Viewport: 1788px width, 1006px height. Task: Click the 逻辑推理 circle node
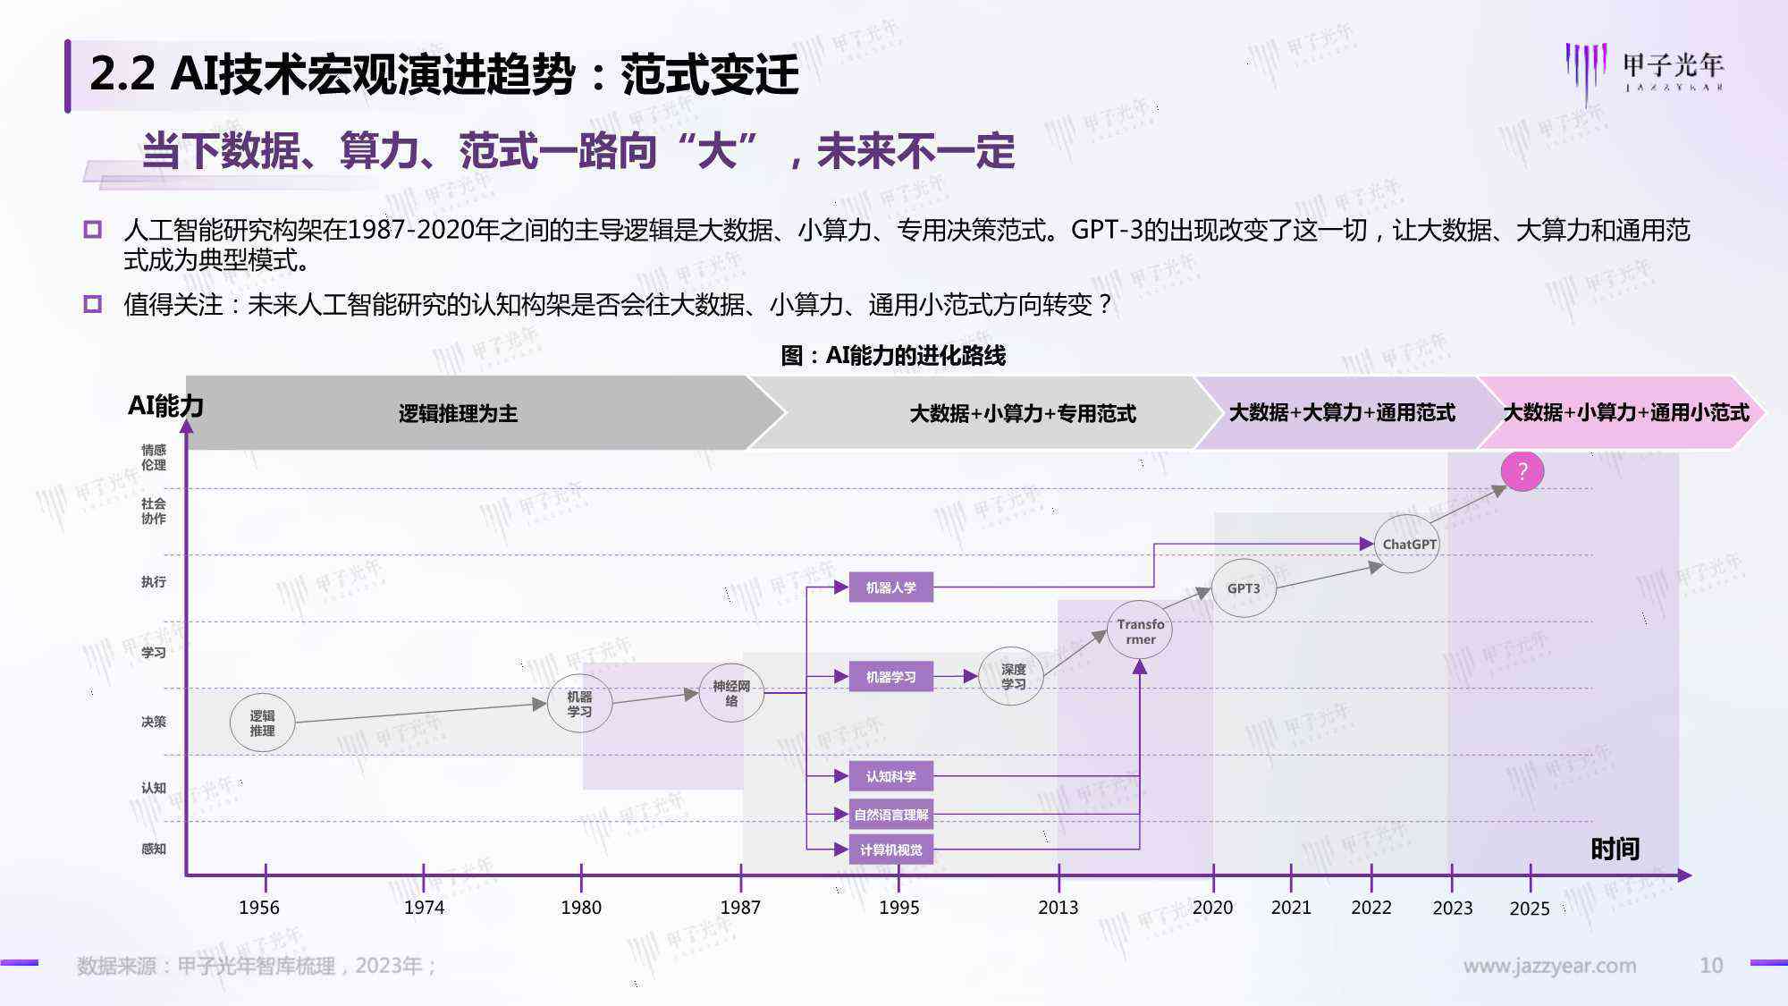coord(262,723)
